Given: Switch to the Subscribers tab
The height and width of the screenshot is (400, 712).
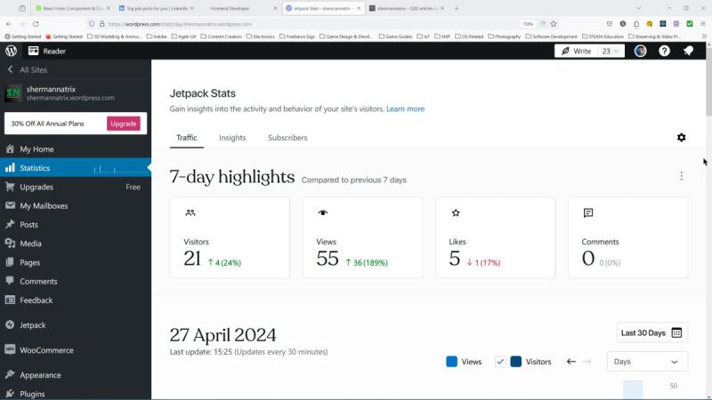Looking at the screenshot, I should pos(287,138).
